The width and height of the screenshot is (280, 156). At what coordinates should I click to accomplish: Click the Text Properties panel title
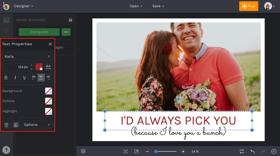(17, 44)
